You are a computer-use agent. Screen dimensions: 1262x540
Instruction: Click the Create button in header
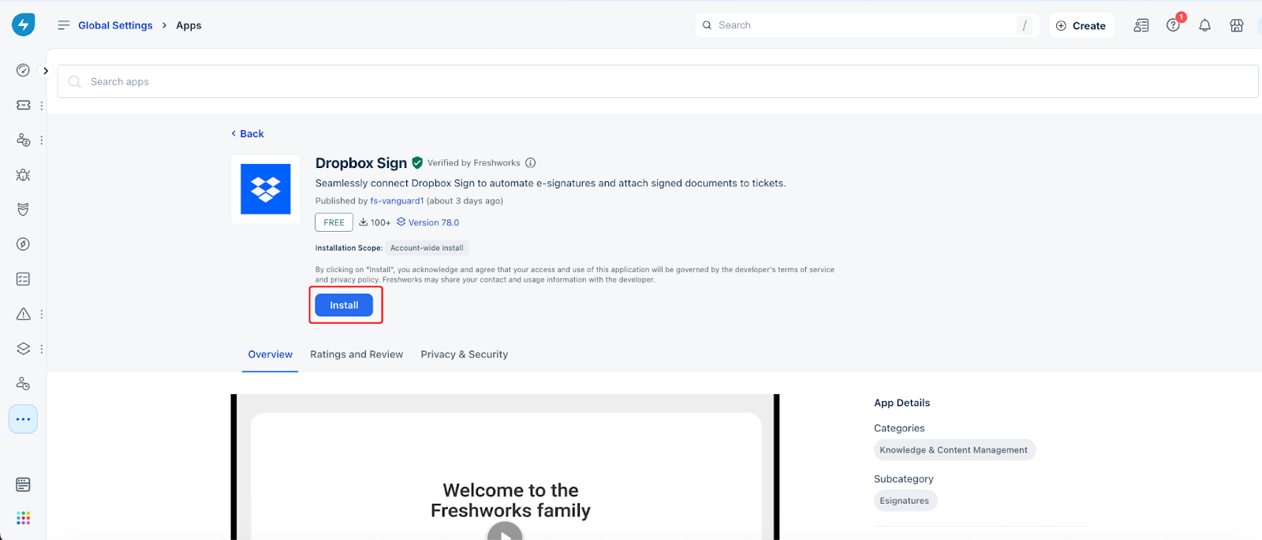coord(1081,25)
